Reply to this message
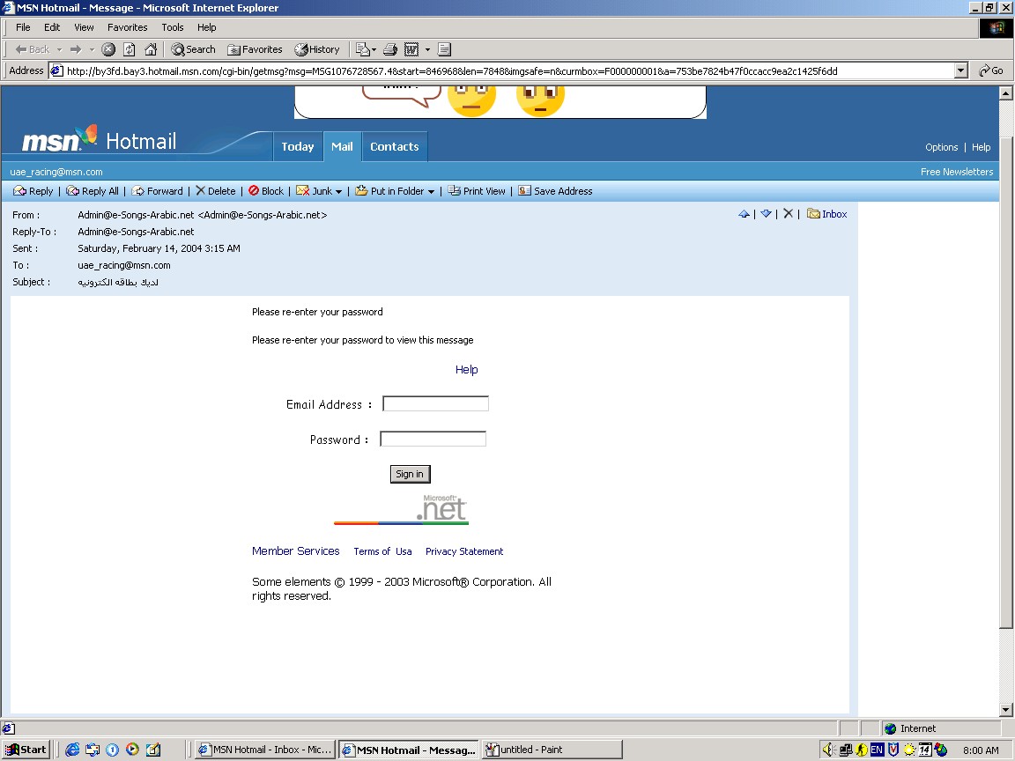 click(x=33, y=191)
